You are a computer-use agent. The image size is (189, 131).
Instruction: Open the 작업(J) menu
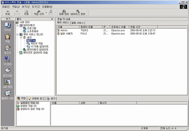[x=16, y=7]
